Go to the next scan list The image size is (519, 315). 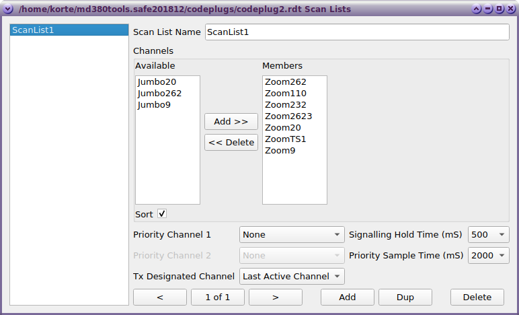point(275,297)
